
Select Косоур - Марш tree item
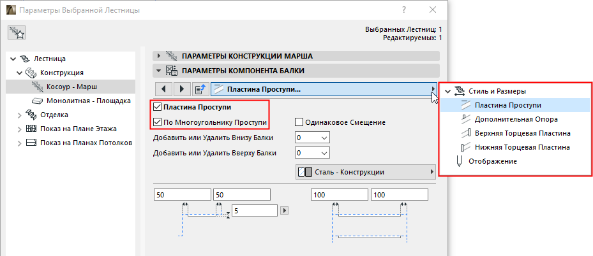click(x=72, y=87)
